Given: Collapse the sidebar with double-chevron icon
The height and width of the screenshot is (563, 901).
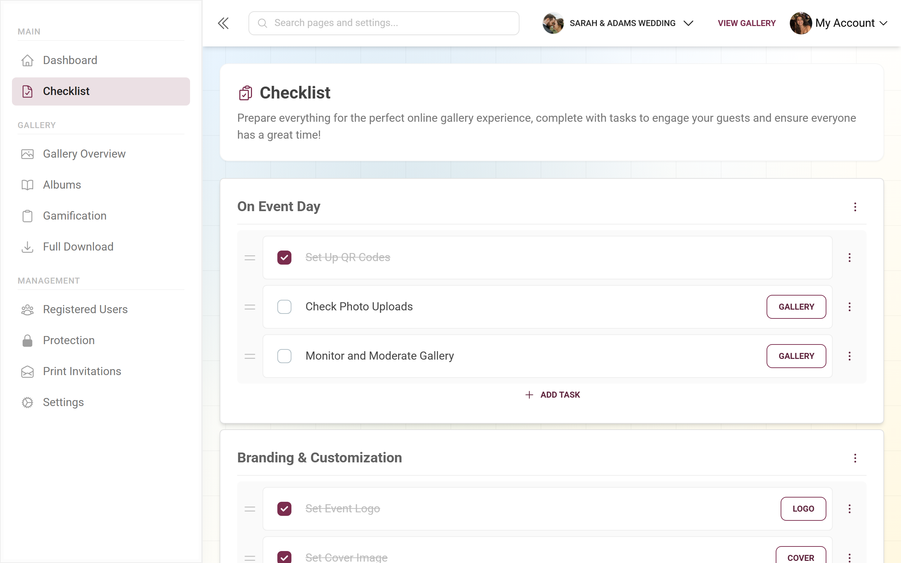Looking at the screenshot, I should pyautogui.click(x=223, y=23).
